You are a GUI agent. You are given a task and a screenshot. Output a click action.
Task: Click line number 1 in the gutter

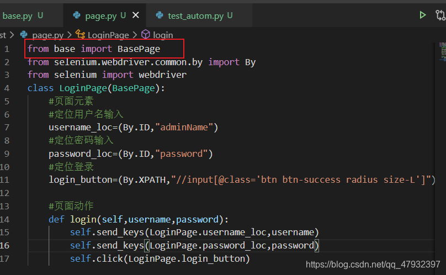[7, 49]
